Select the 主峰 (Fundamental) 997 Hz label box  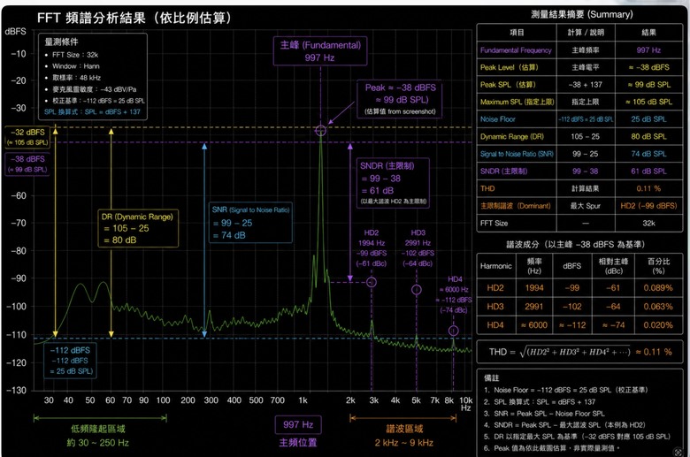click(x=320, y=51)
